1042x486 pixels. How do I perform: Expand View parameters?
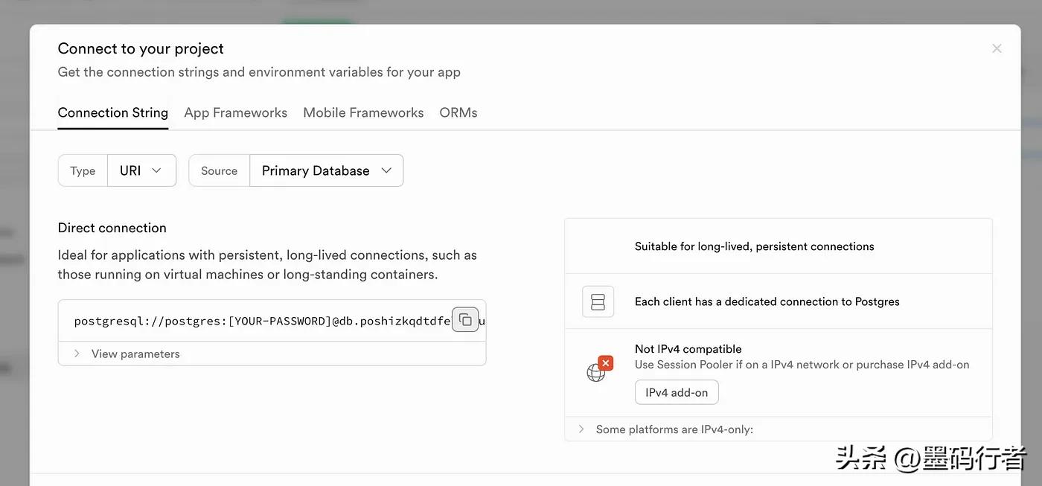pyautogui.click(x=135, y=354)
